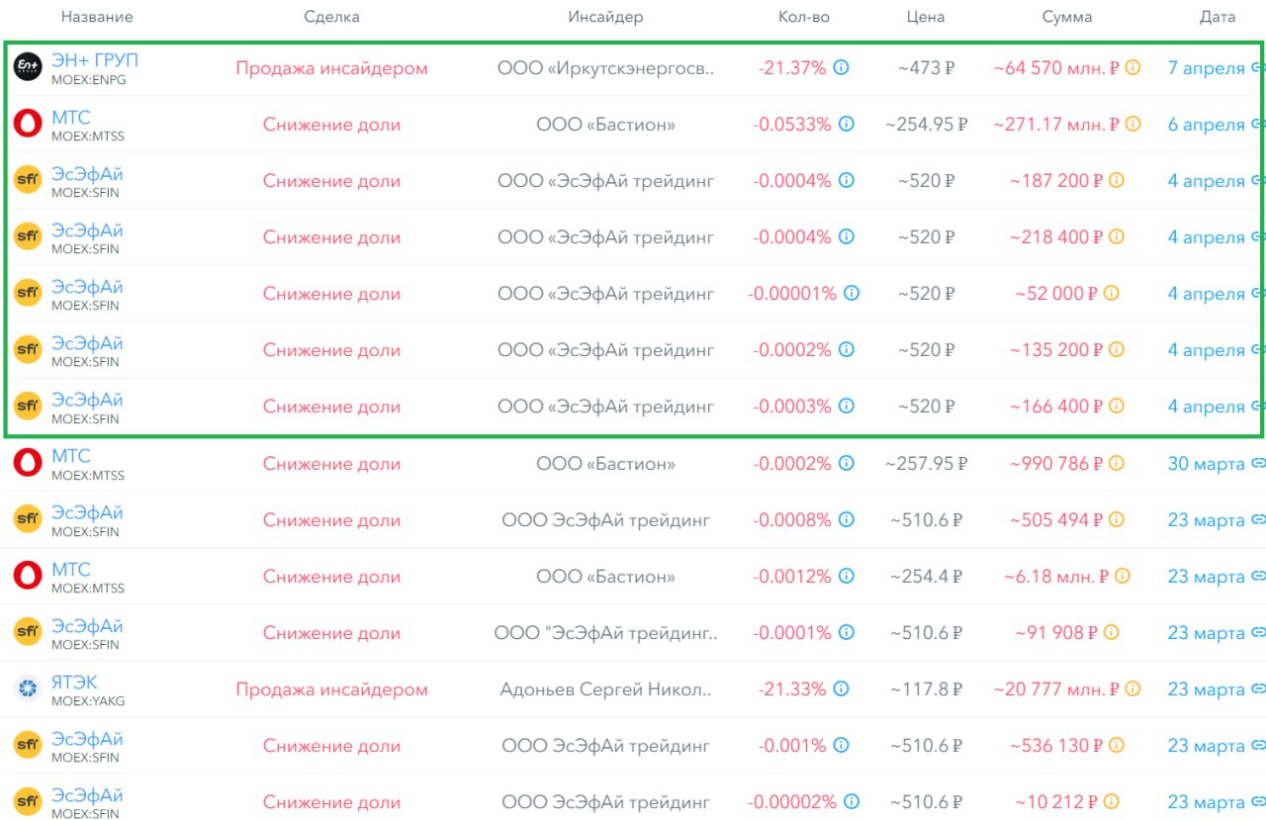Click info icon next to -21.37%
Screen dimensions: 1266x820
tap(842, 68)
